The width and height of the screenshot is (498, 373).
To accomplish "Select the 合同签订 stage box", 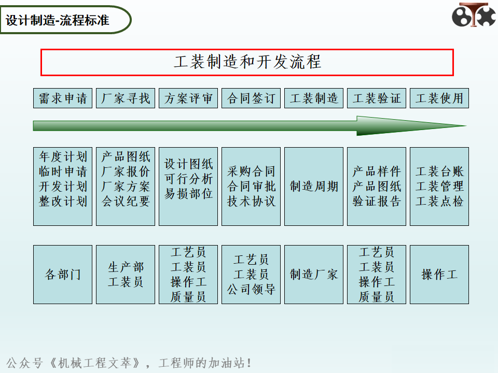I will click(251, 98).
